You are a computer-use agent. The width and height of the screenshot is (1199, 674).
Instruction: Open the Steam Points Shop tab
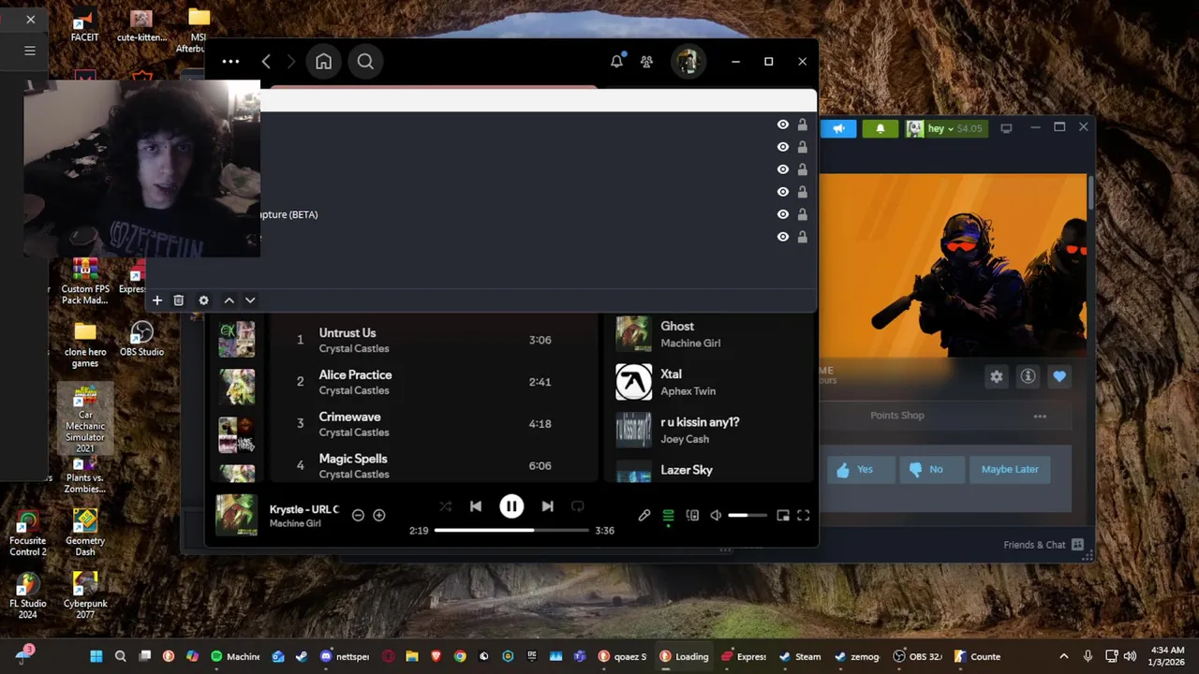pyautogui.click(x=897, y=416)
